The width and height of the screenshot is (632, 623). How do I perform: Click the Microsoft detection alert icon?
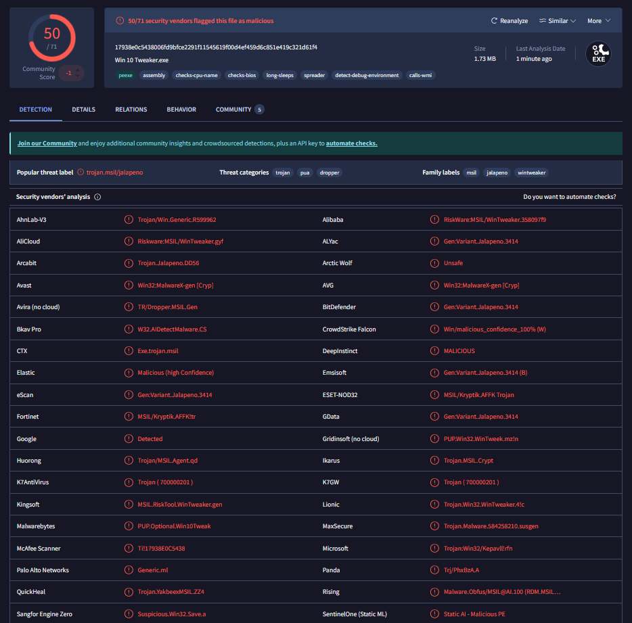[x=434, y=549]
